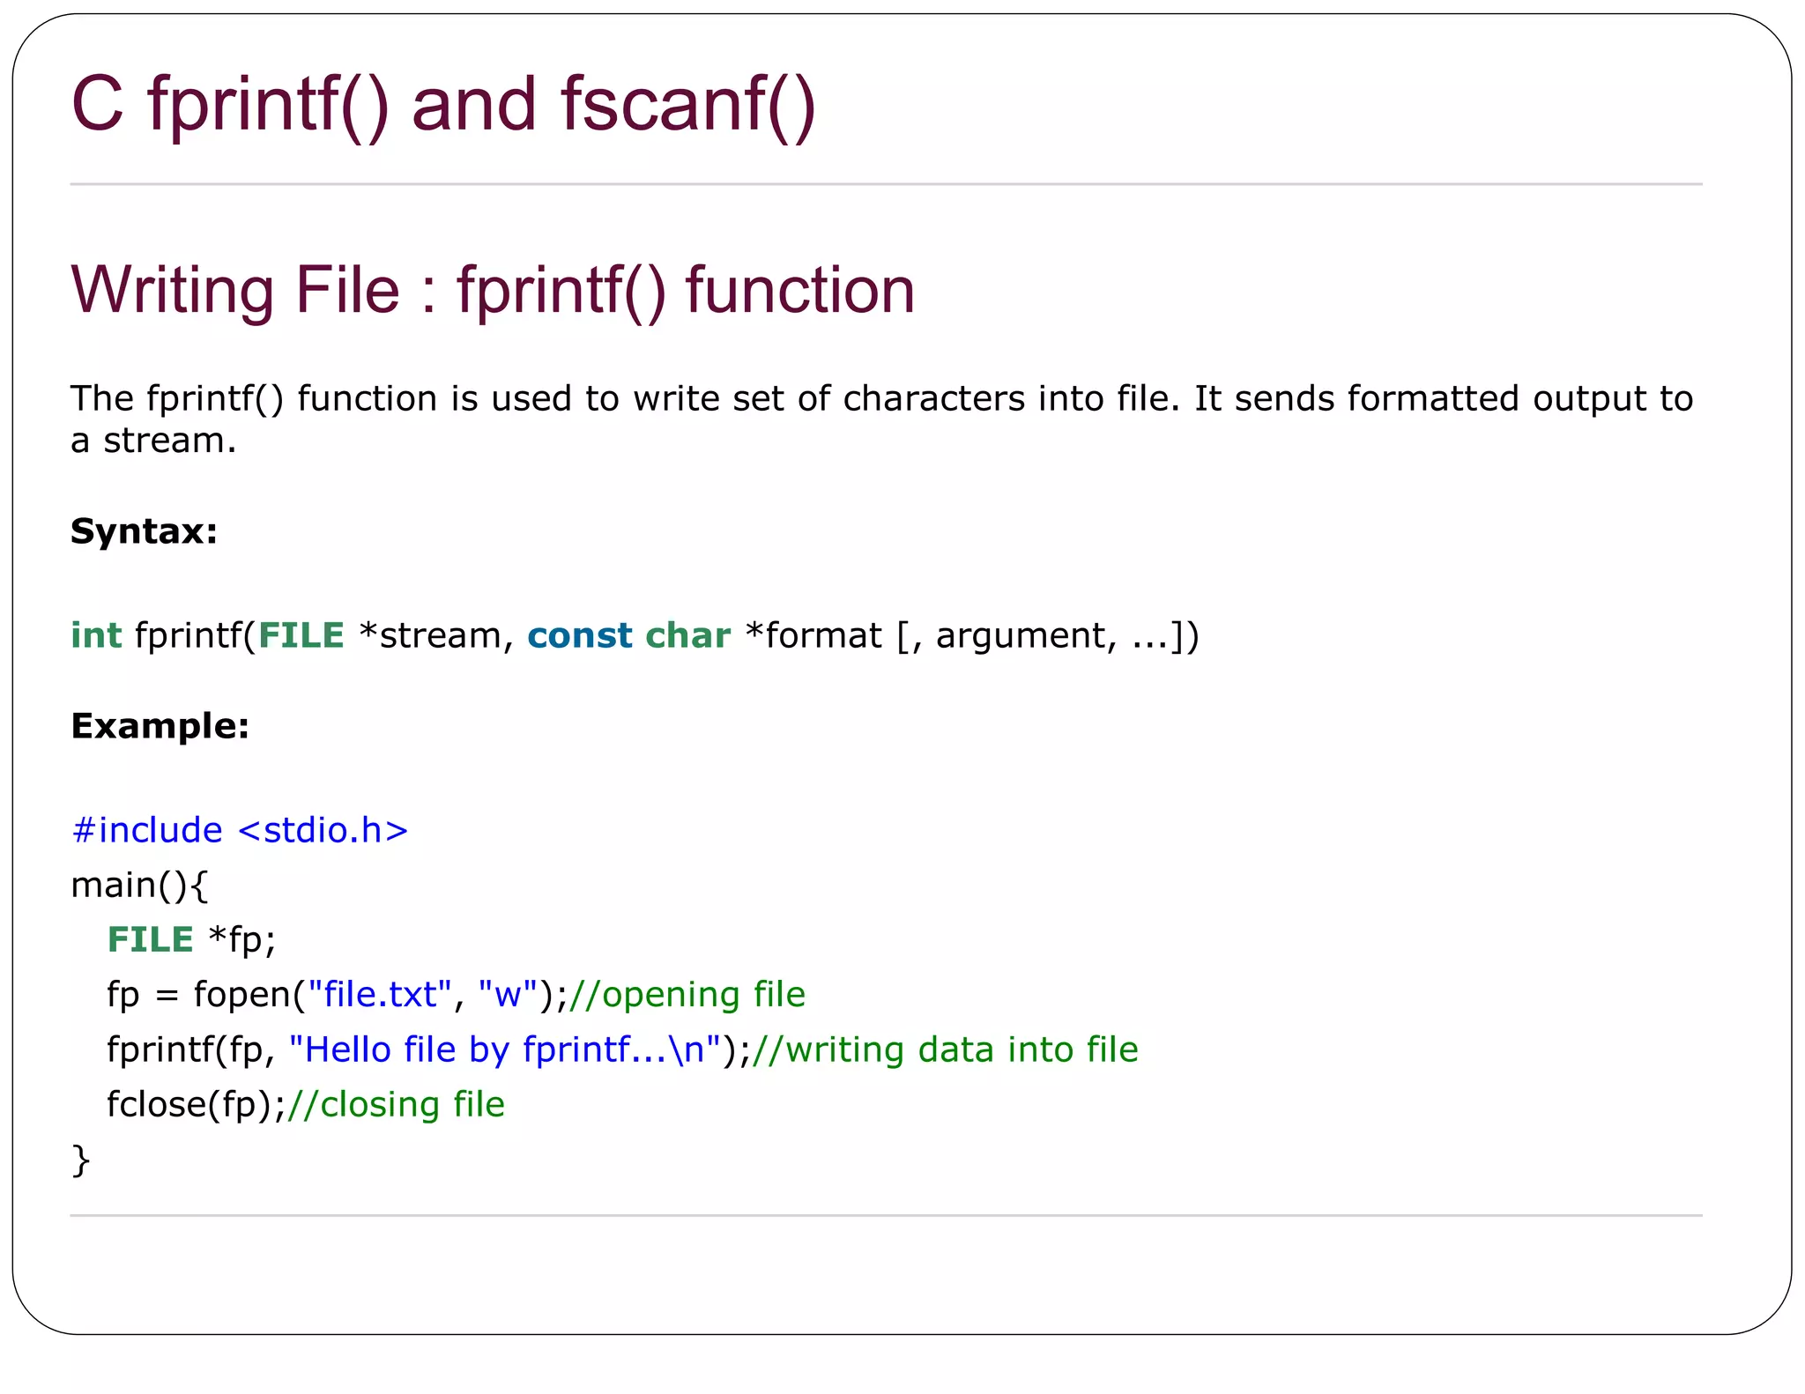Click '*format [, argument, ...])' text

pyautogui.click(x=972, y=635)
